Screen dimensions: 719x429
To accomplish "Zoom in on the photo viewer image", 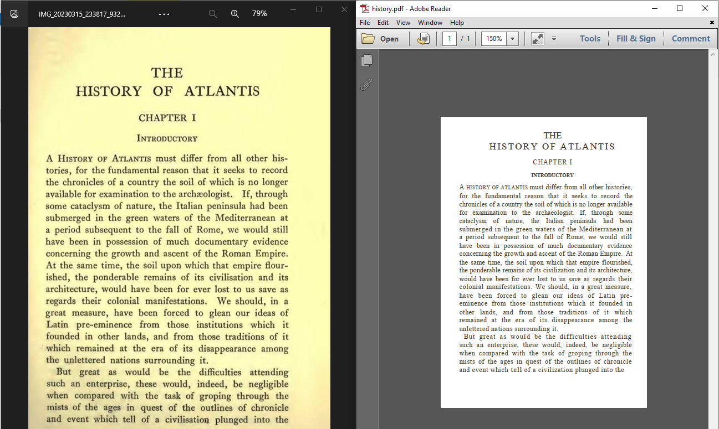I will 235,14.
